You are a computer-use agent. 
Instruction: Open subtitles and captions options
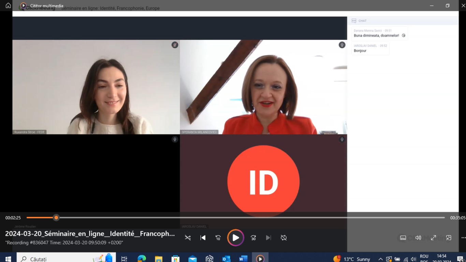click(403, 238)
